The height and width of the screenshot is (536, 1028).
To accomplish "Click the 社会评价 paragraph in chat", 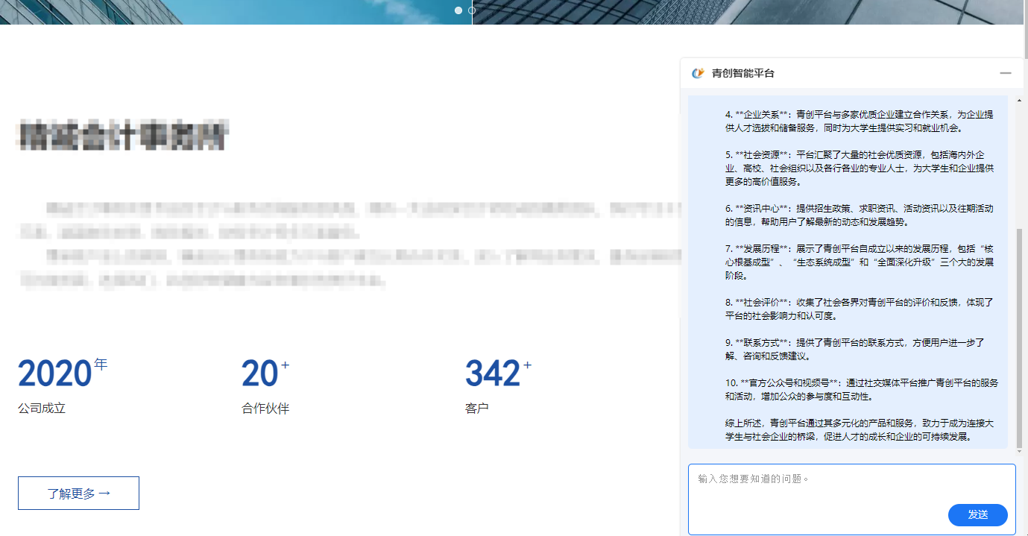I will 859,309.
